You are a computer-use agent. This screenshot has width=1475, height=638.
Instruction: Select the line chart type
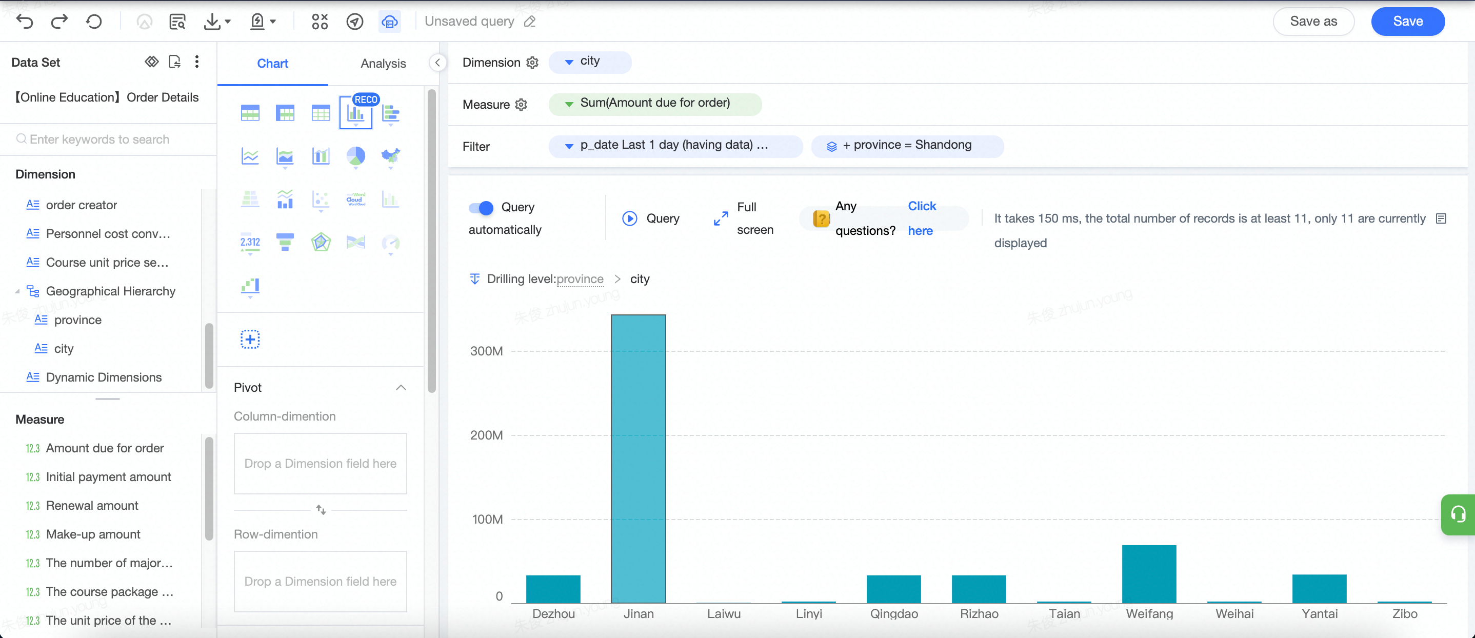click(x=250, y=156)
